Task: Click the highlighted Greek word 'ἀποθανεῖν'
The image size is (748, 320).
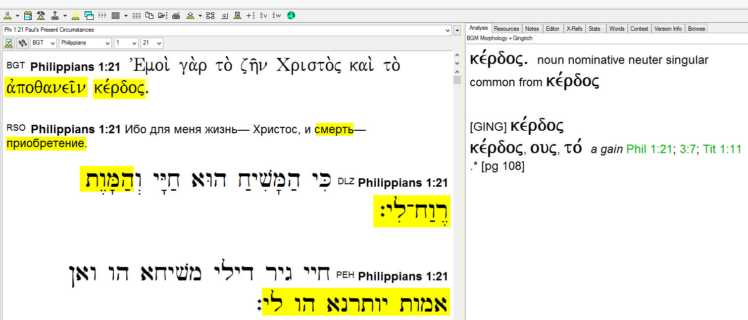Action: [x=46, y=88]
